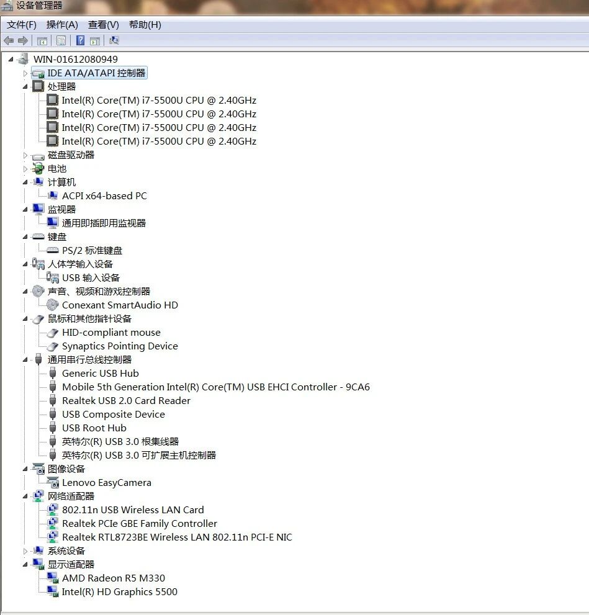
Task: Expand the 磁盘驱动器 node
Action: pos(25,155)
